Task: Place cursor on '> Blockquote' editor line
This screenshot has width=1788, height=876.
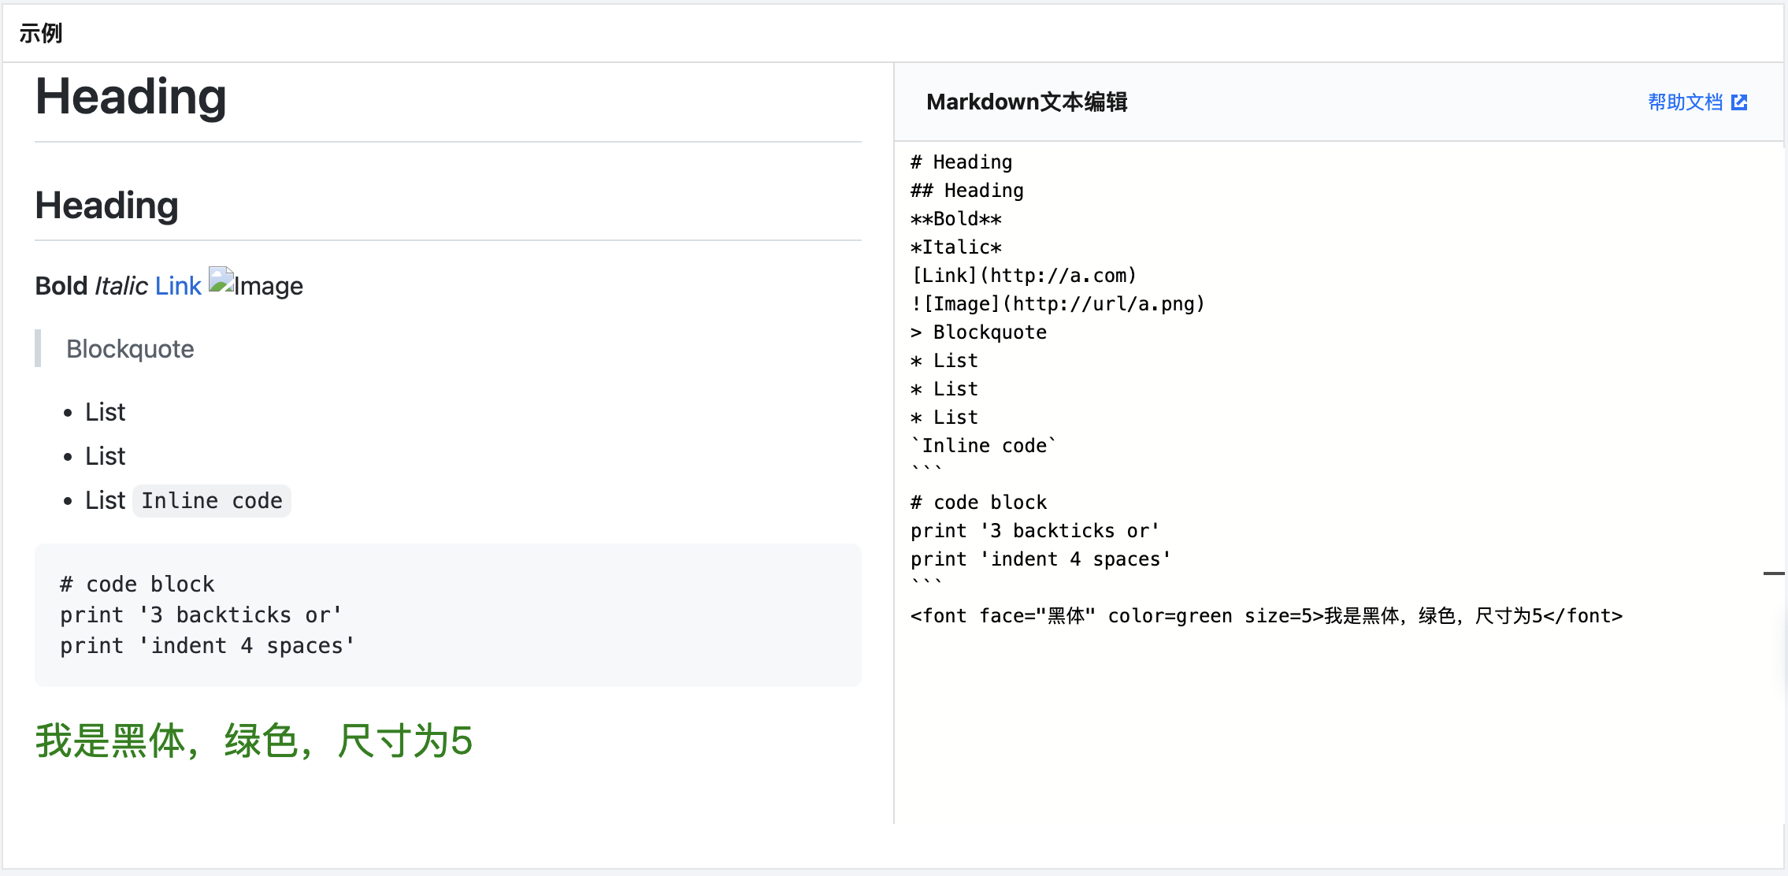Action: [x=979, y=332]
